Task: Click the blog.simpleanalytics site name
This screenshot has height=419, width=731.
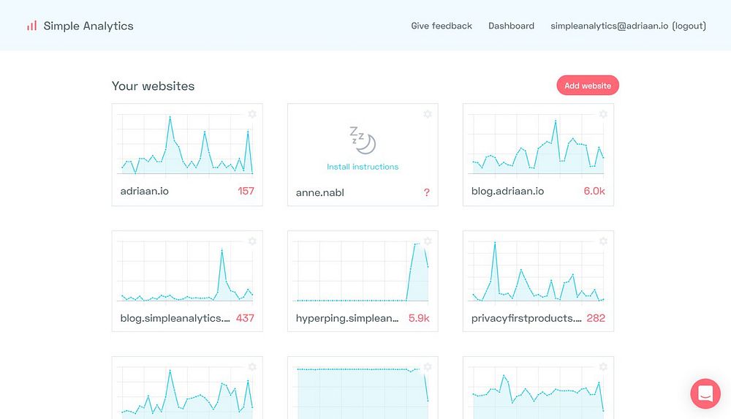Action: (x=175, y=318)
